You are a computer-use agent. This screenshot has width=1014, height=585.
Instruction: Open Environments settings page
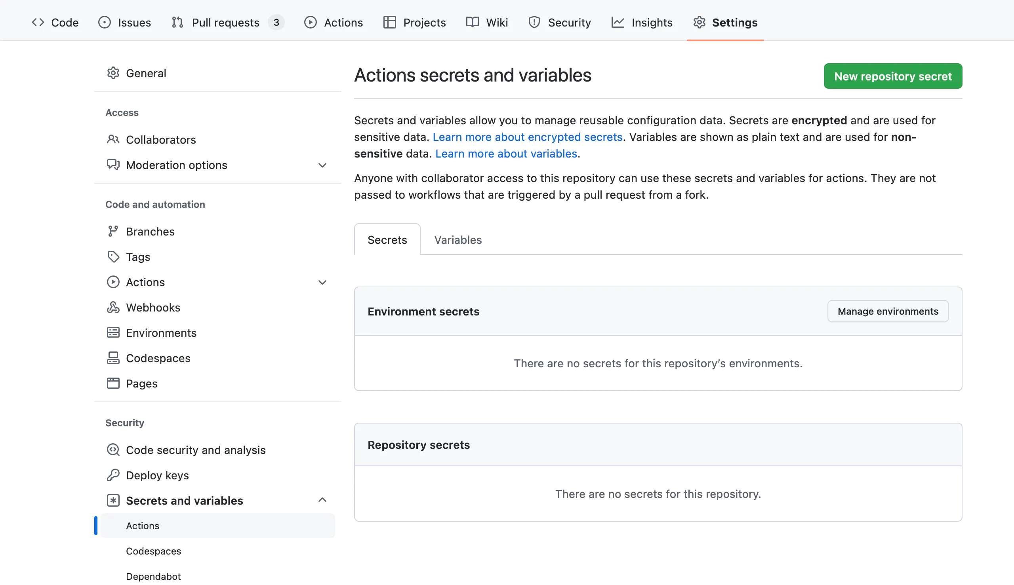tap(217, 333)
